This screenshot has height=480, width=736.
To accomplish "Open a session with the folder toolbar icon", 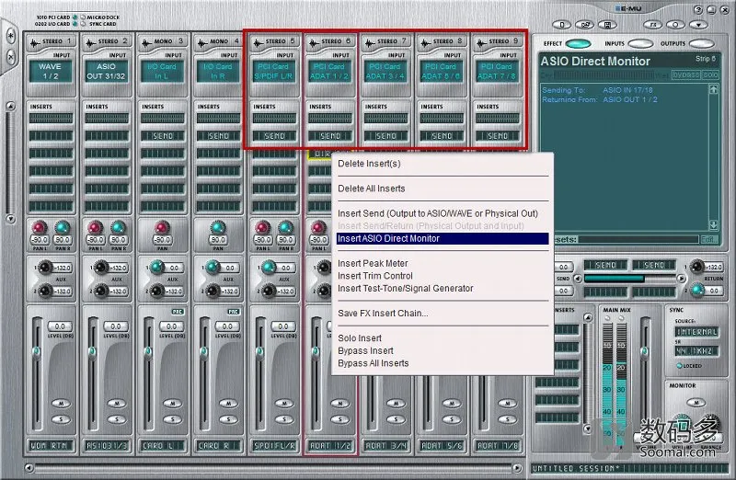I will [x=585, y=25].
